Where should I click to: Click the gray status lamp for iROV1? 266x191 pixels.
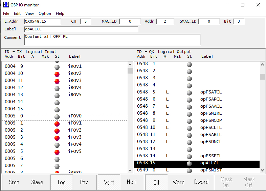(x=57, y=66)
